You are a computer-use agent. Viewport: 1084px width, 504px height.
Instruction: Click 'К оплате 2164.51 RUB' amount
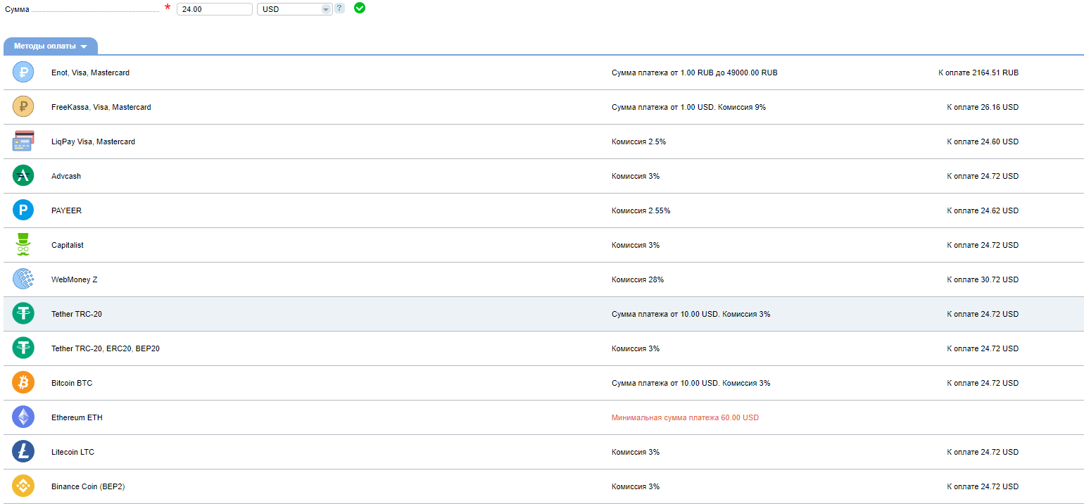tap(978, 73)
